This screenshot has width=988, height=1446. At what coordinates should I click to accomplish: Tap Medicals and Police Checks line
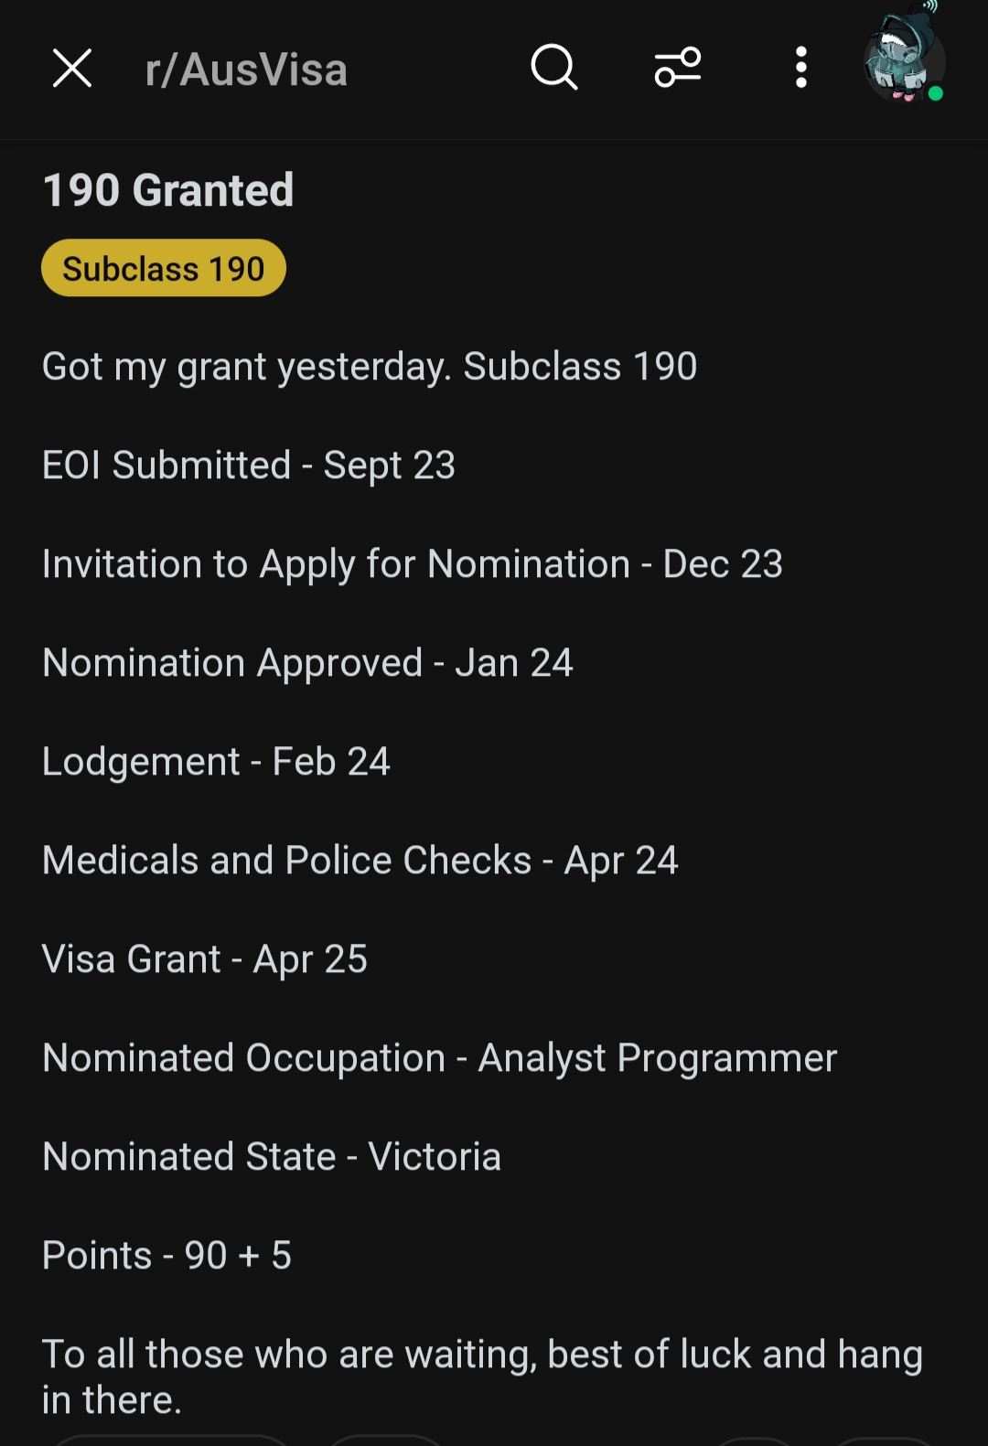360,861
